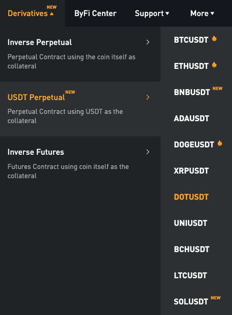Open the More dropdown menu

click(202, 13)
